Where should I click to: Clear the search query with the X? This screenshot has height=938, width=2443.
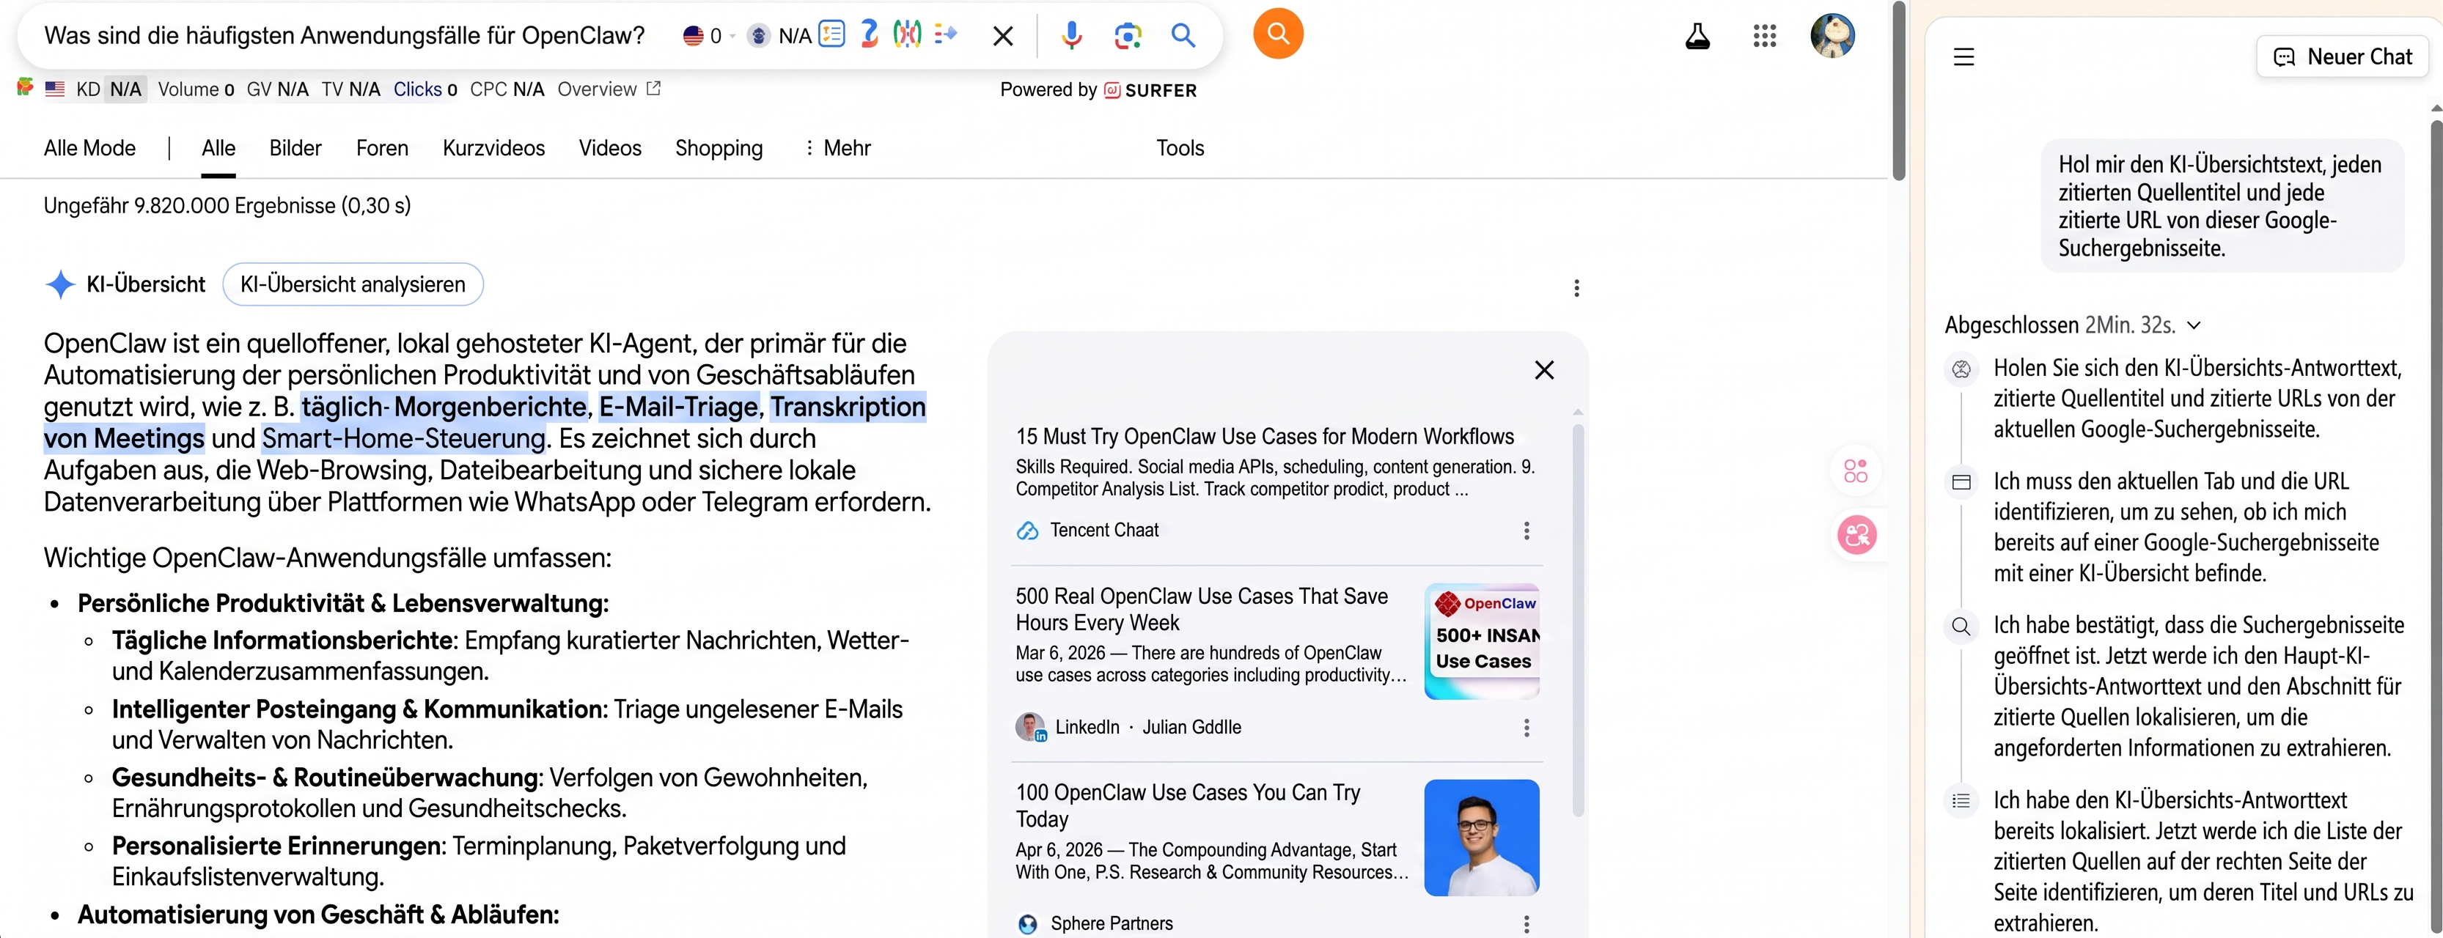(x=1002, y=36)
